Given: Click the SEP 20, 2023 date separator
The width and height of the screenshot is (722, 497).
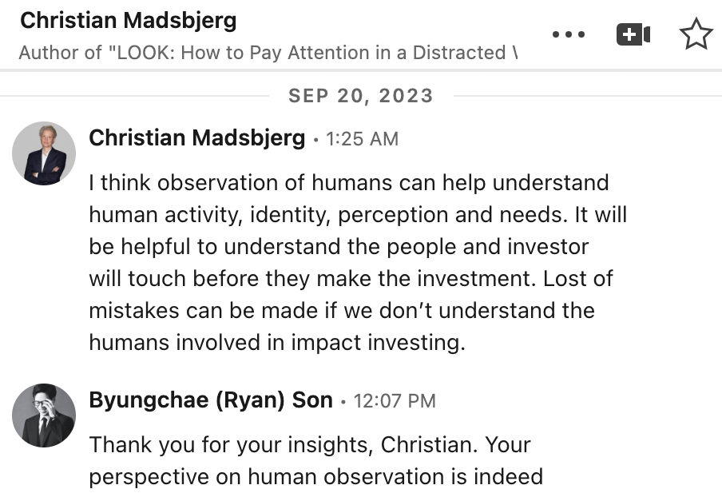Looking at the screenshot, I should 361,96.
